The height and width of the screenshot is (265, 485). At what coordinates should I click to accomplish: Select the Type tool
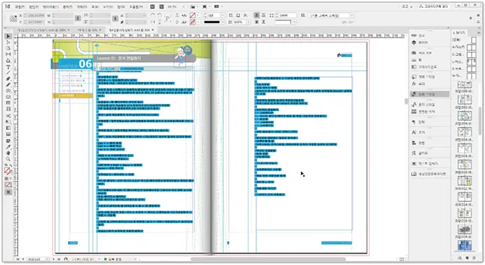8,66
